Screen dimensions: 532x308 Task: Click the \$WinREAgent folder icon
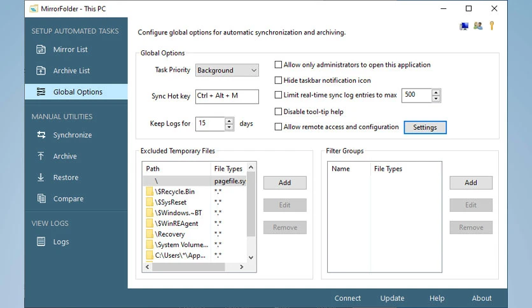pos(150,223)
